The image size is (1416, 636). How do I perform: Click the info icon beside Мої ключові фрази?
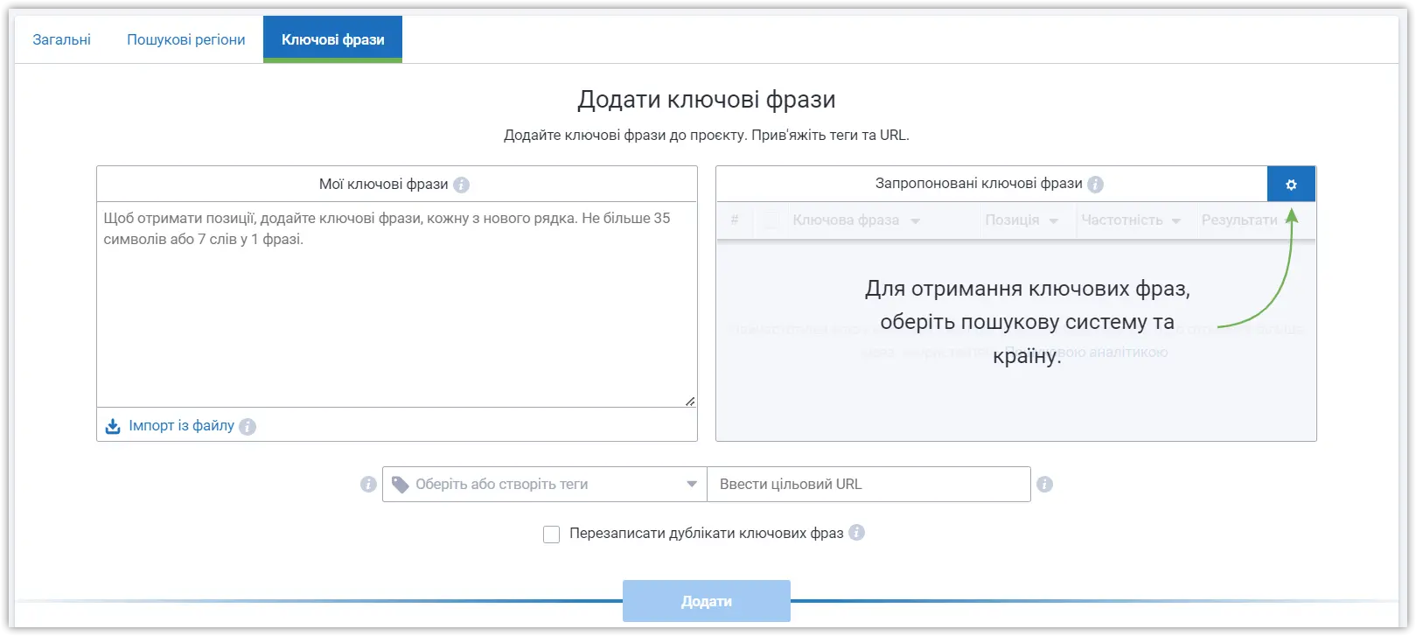click(x=462, y=185)
